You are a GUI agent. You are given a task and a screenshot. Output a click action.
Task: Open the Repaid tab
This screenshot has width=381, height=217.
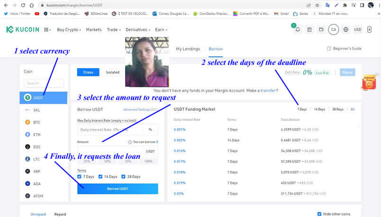coord(60,214)
